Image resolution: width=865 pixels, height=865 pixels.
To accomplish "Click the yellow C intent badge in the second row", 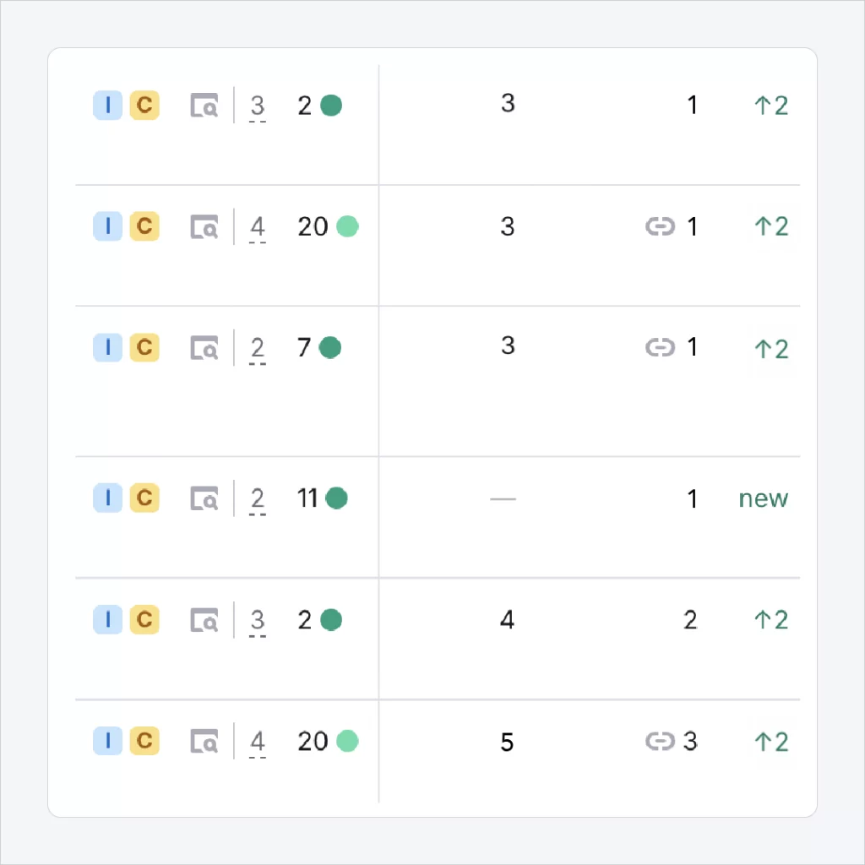I will (x=144, y=226).
